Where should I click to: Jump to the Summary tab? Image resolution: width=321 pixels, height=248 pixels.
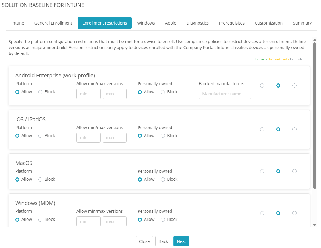point(302,23)
